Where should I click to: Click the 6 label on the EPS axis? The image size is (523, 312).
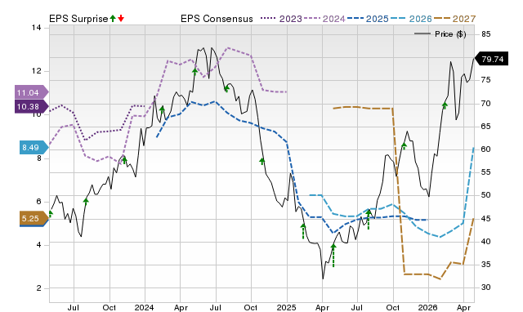[39, 202]
